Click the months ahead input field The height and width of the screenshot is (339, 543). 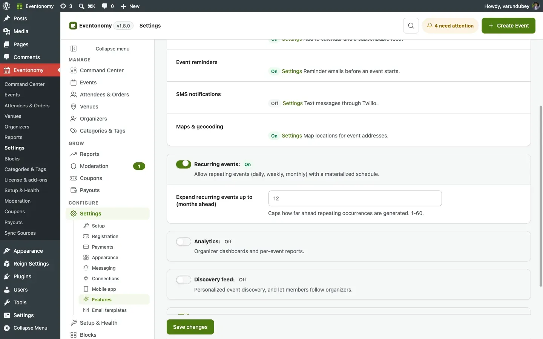tap(355, 199)
